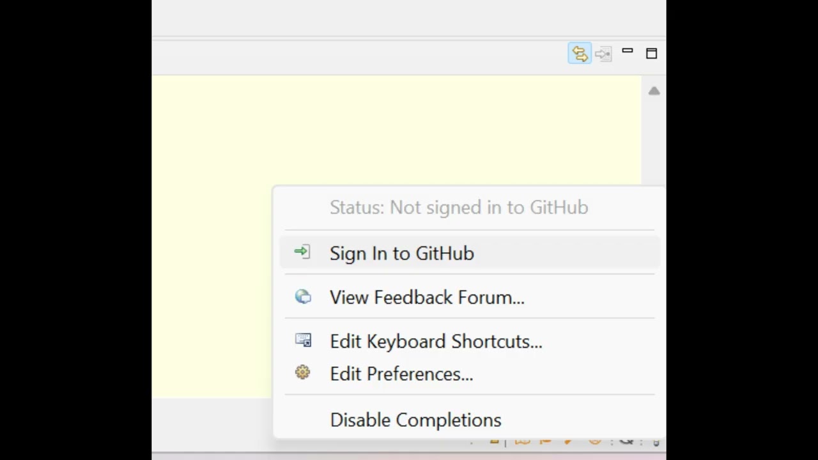Select Disable Completions
The width and height of the screenshot is (818, 460).
coord(470,420)
